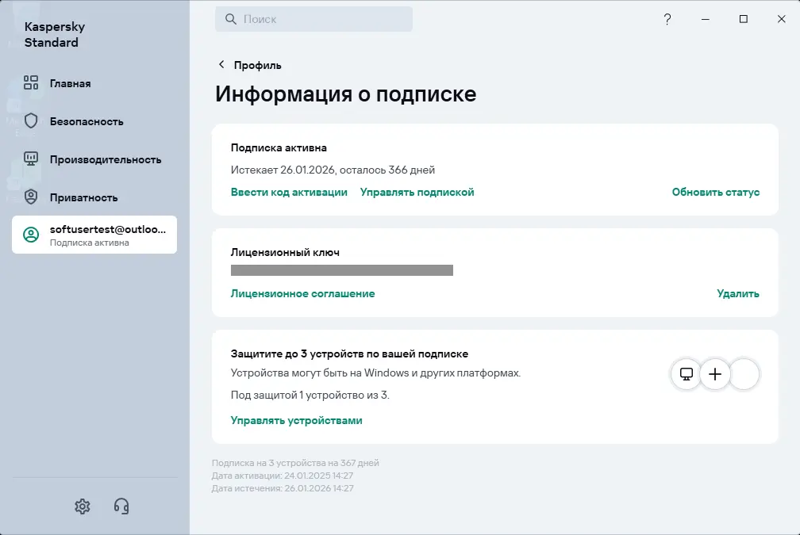Close the Kaspersky window
This screenshot has width=800, height=535.
[781, 19]
